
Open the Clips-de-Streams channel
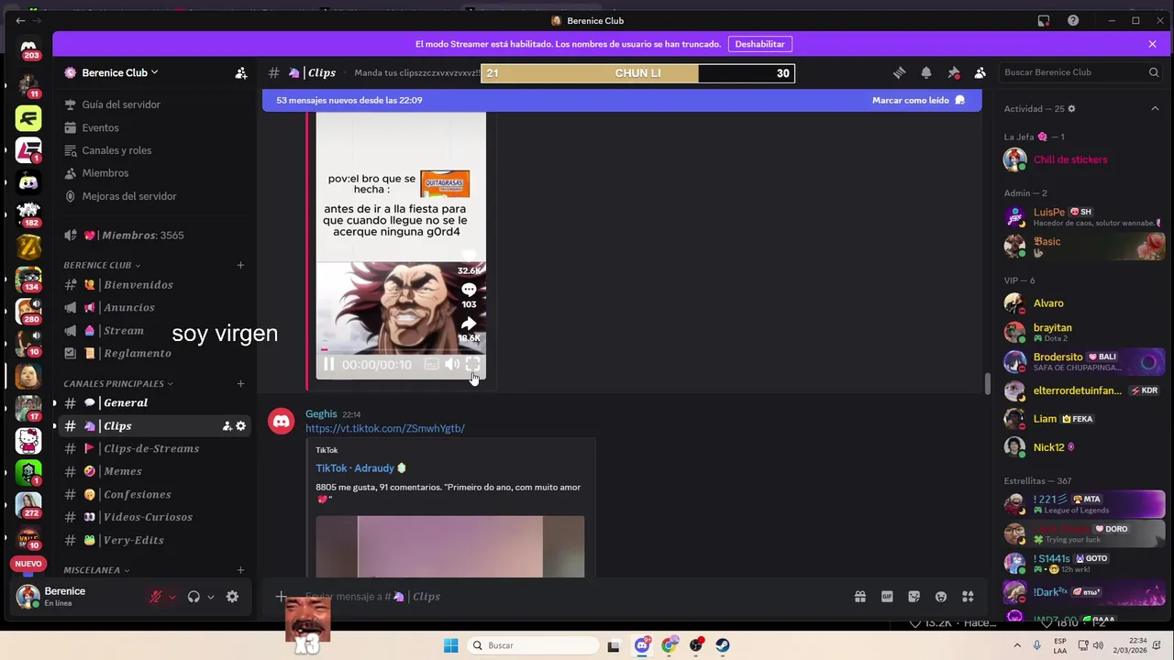point(150,449)
